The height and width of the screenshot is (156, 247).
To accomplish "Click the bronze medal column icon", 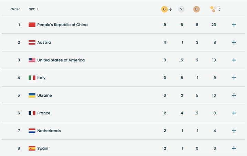I will tap(196, 9).
